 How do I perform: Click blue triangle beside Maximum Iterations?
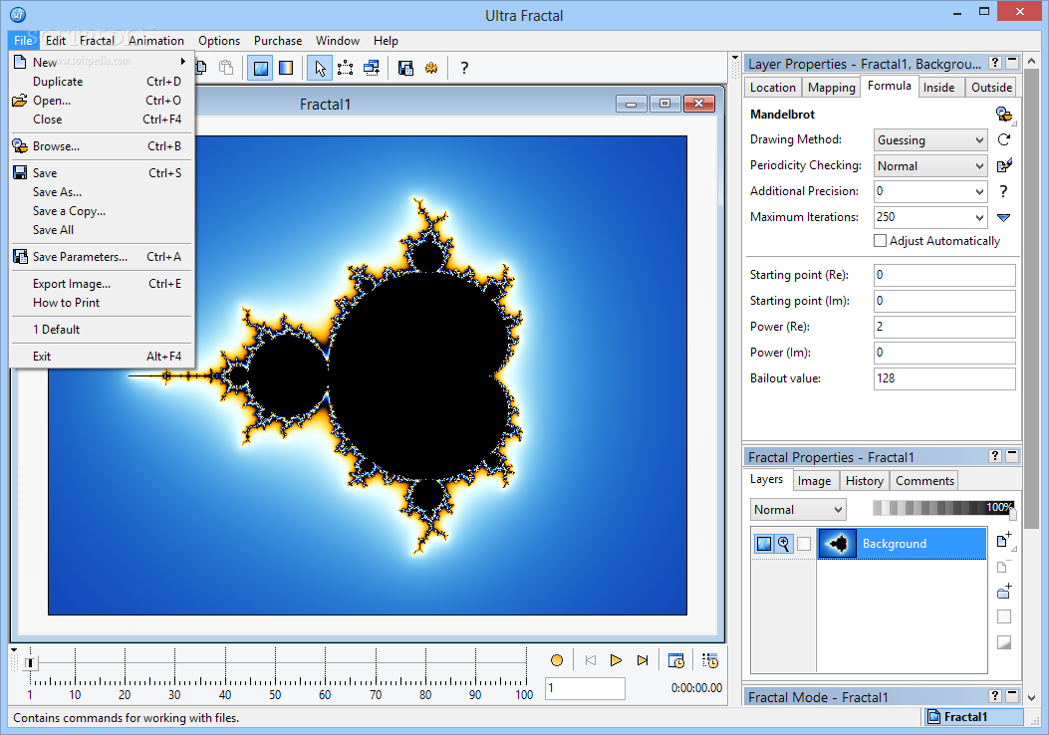(x=1003, y=217)
